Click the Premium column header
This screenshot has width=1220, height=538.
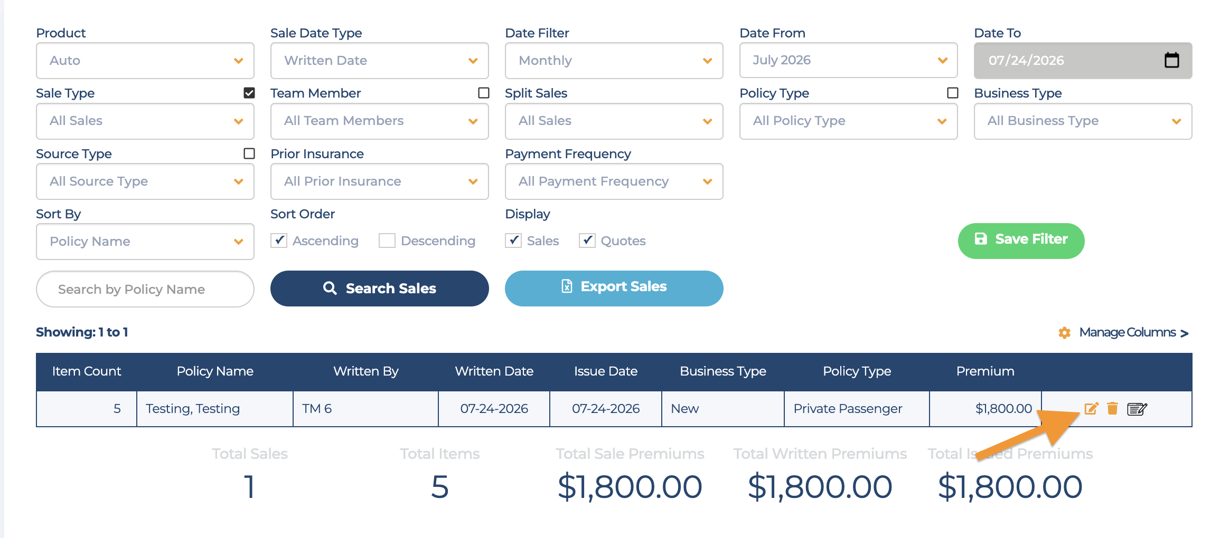tap(986, 371)
